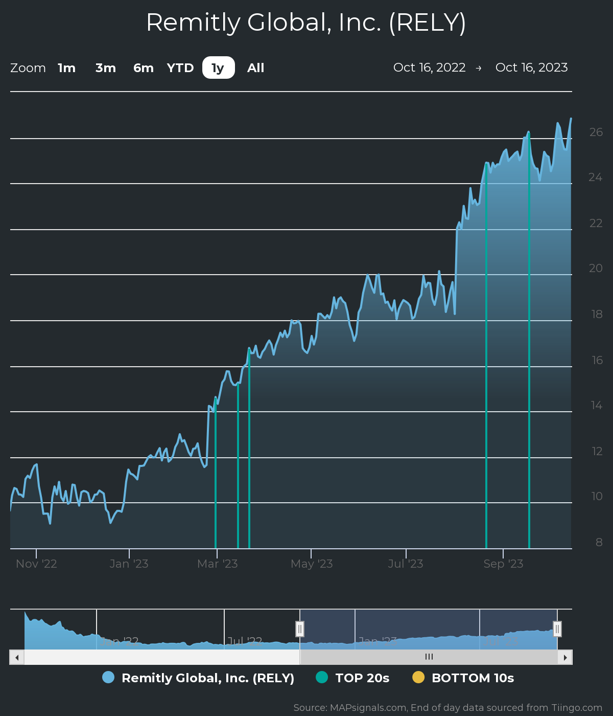Image resolution: width=613 pixels, height=716 pixels.
Task: Click the Sep '23 axis label
Action: pyautogui.click(x=503, y=564)
